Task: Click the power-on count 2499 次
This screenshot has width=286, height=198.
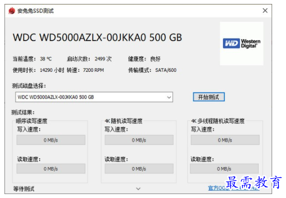Action: [103, 59]
